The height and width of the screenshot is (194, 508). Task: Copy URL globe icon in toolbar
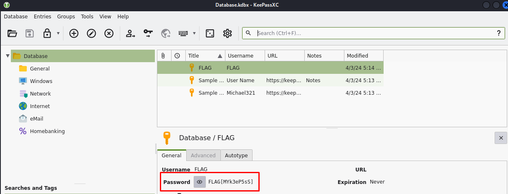tap(166, 33)
